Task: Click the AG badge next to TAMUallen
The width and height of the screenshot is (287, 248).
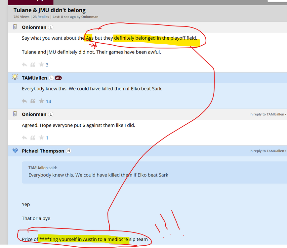Action: (58, 78)
